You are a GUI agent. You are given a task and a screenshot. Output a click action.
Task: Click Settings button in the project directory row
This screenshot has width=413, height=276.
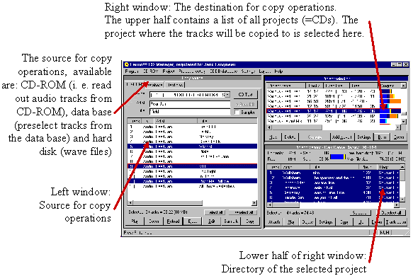pos(325,222)
